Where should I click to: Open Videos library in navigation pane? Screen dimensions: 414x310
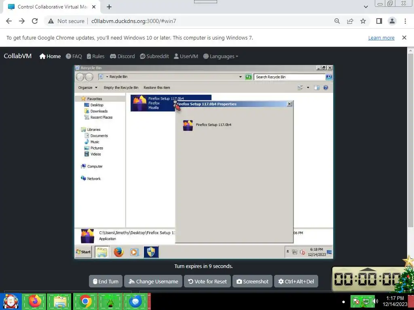click(x=95, y=154)
